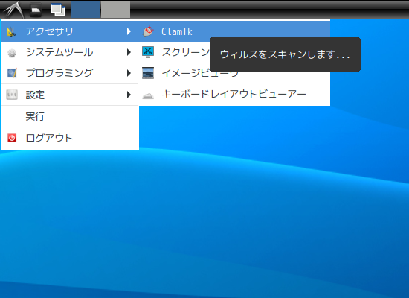This screenshot has width=409, height=298.
Task: Select the 実行 menu entry
Action: point(70,116)
